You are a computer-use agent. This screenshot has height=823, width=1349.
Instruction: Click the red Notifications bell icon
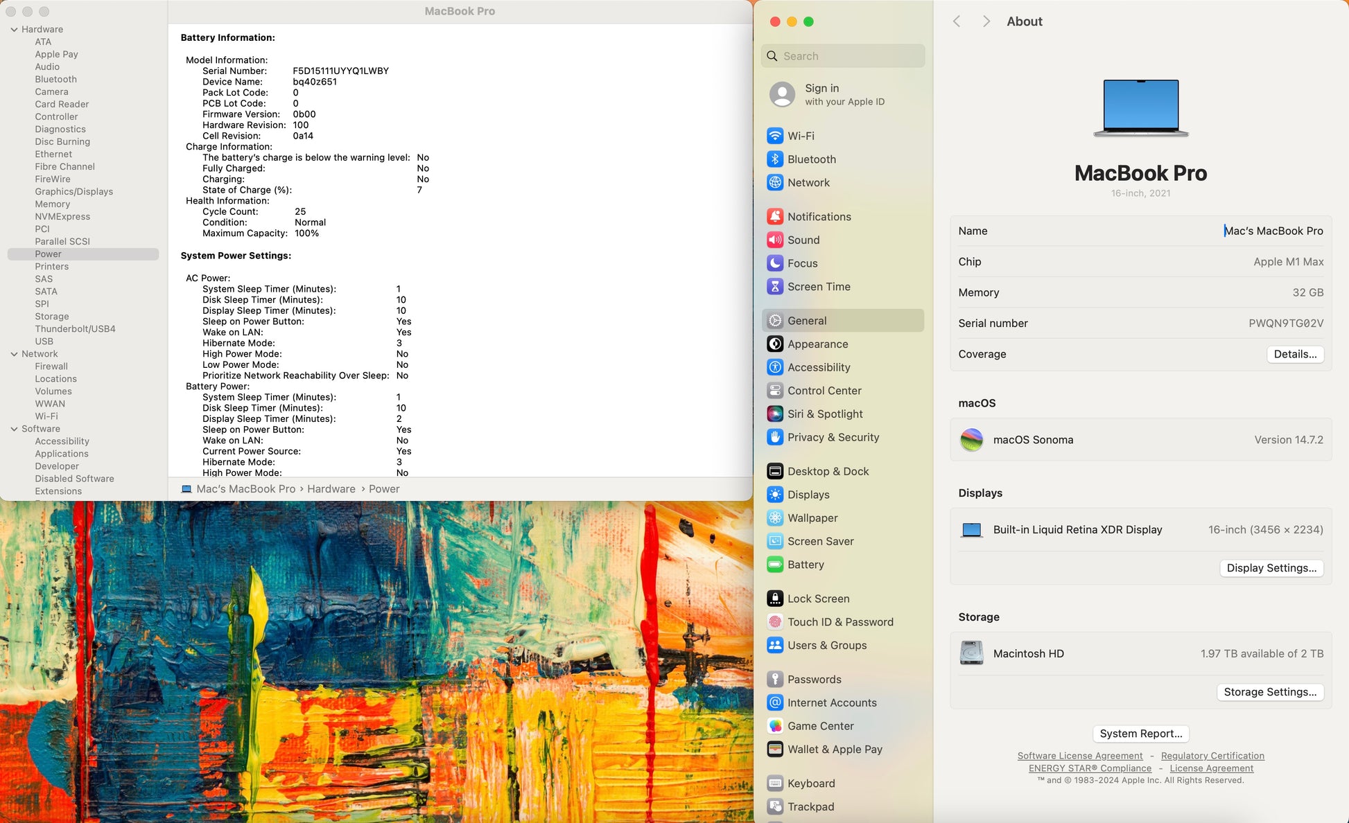pyautogui.click(x=775, y=217)
